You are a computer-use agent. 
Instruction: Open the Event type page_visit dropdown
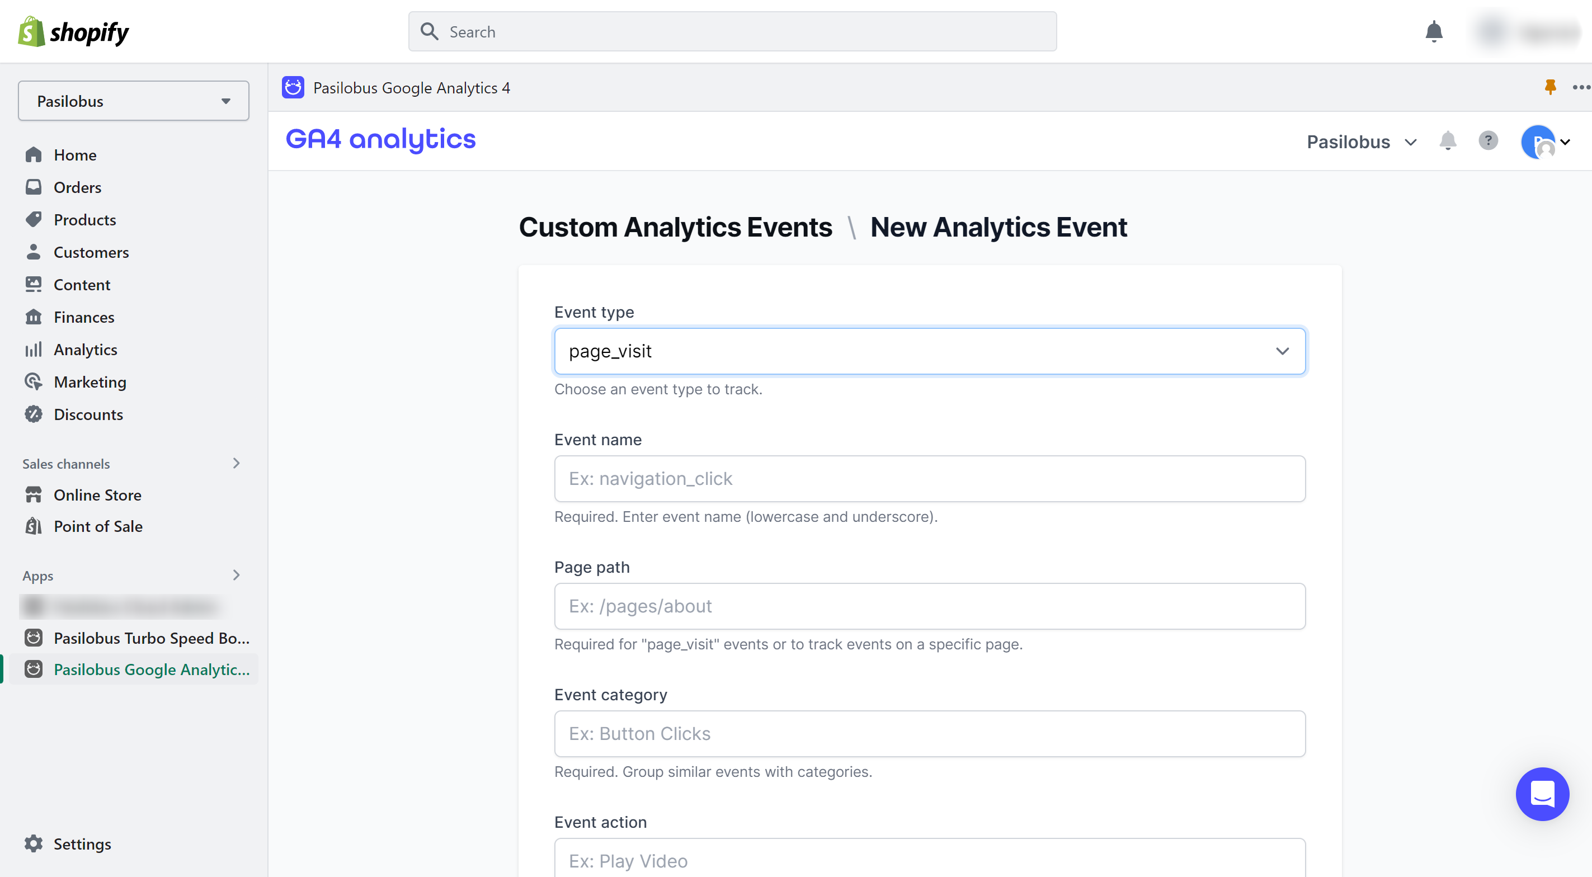pos(930,351)
